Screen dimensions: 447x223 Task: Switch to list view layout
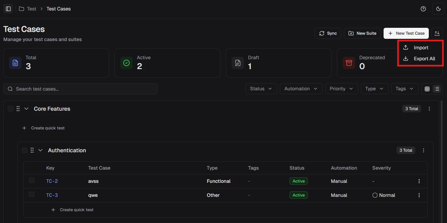click(x=437, y=89)
